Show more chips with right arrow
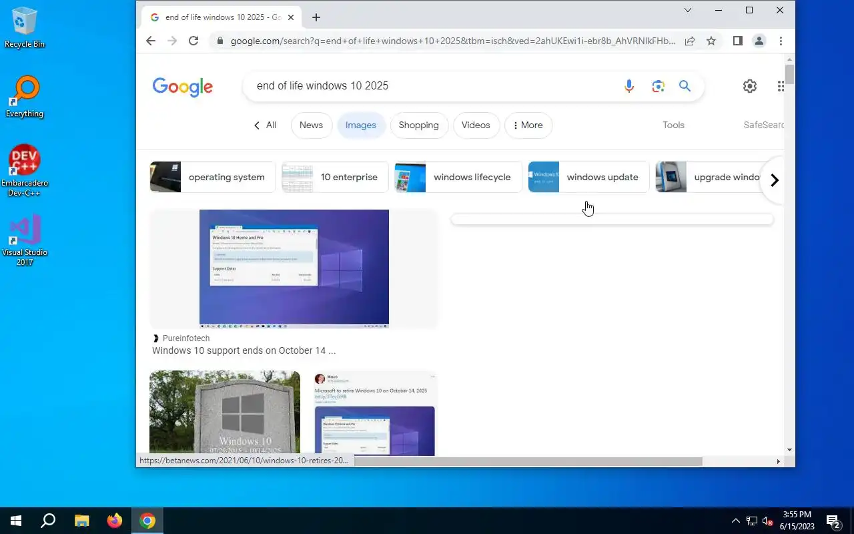 pos(774,180)
